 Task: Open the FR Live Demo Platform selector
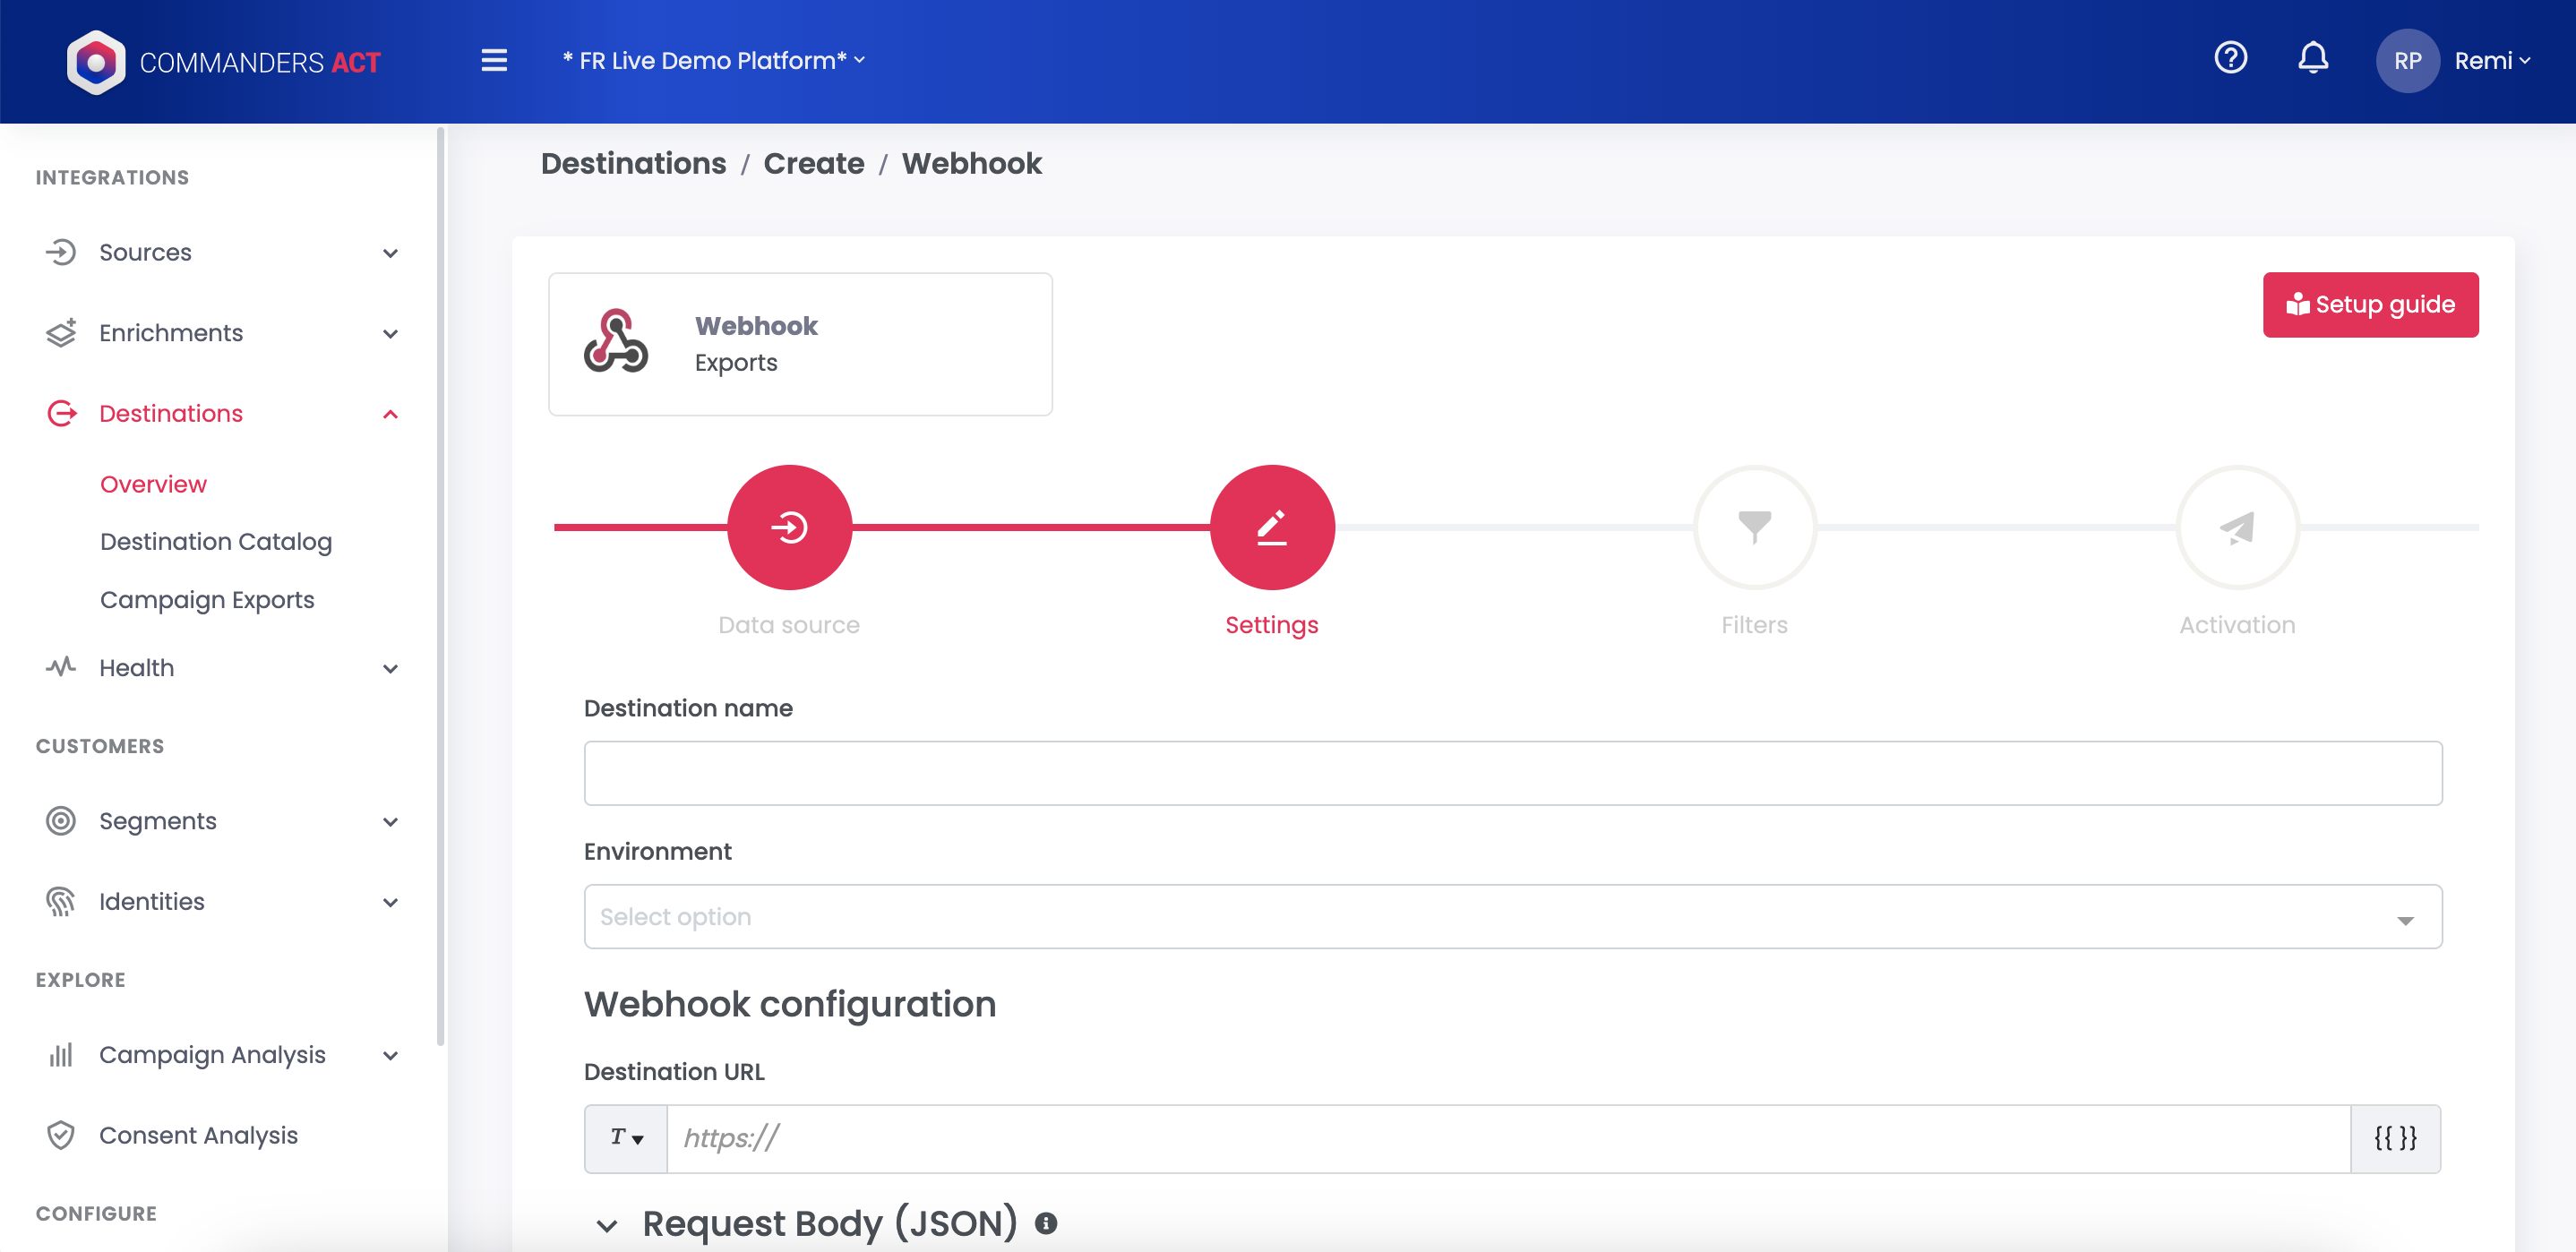click(713, 61)
